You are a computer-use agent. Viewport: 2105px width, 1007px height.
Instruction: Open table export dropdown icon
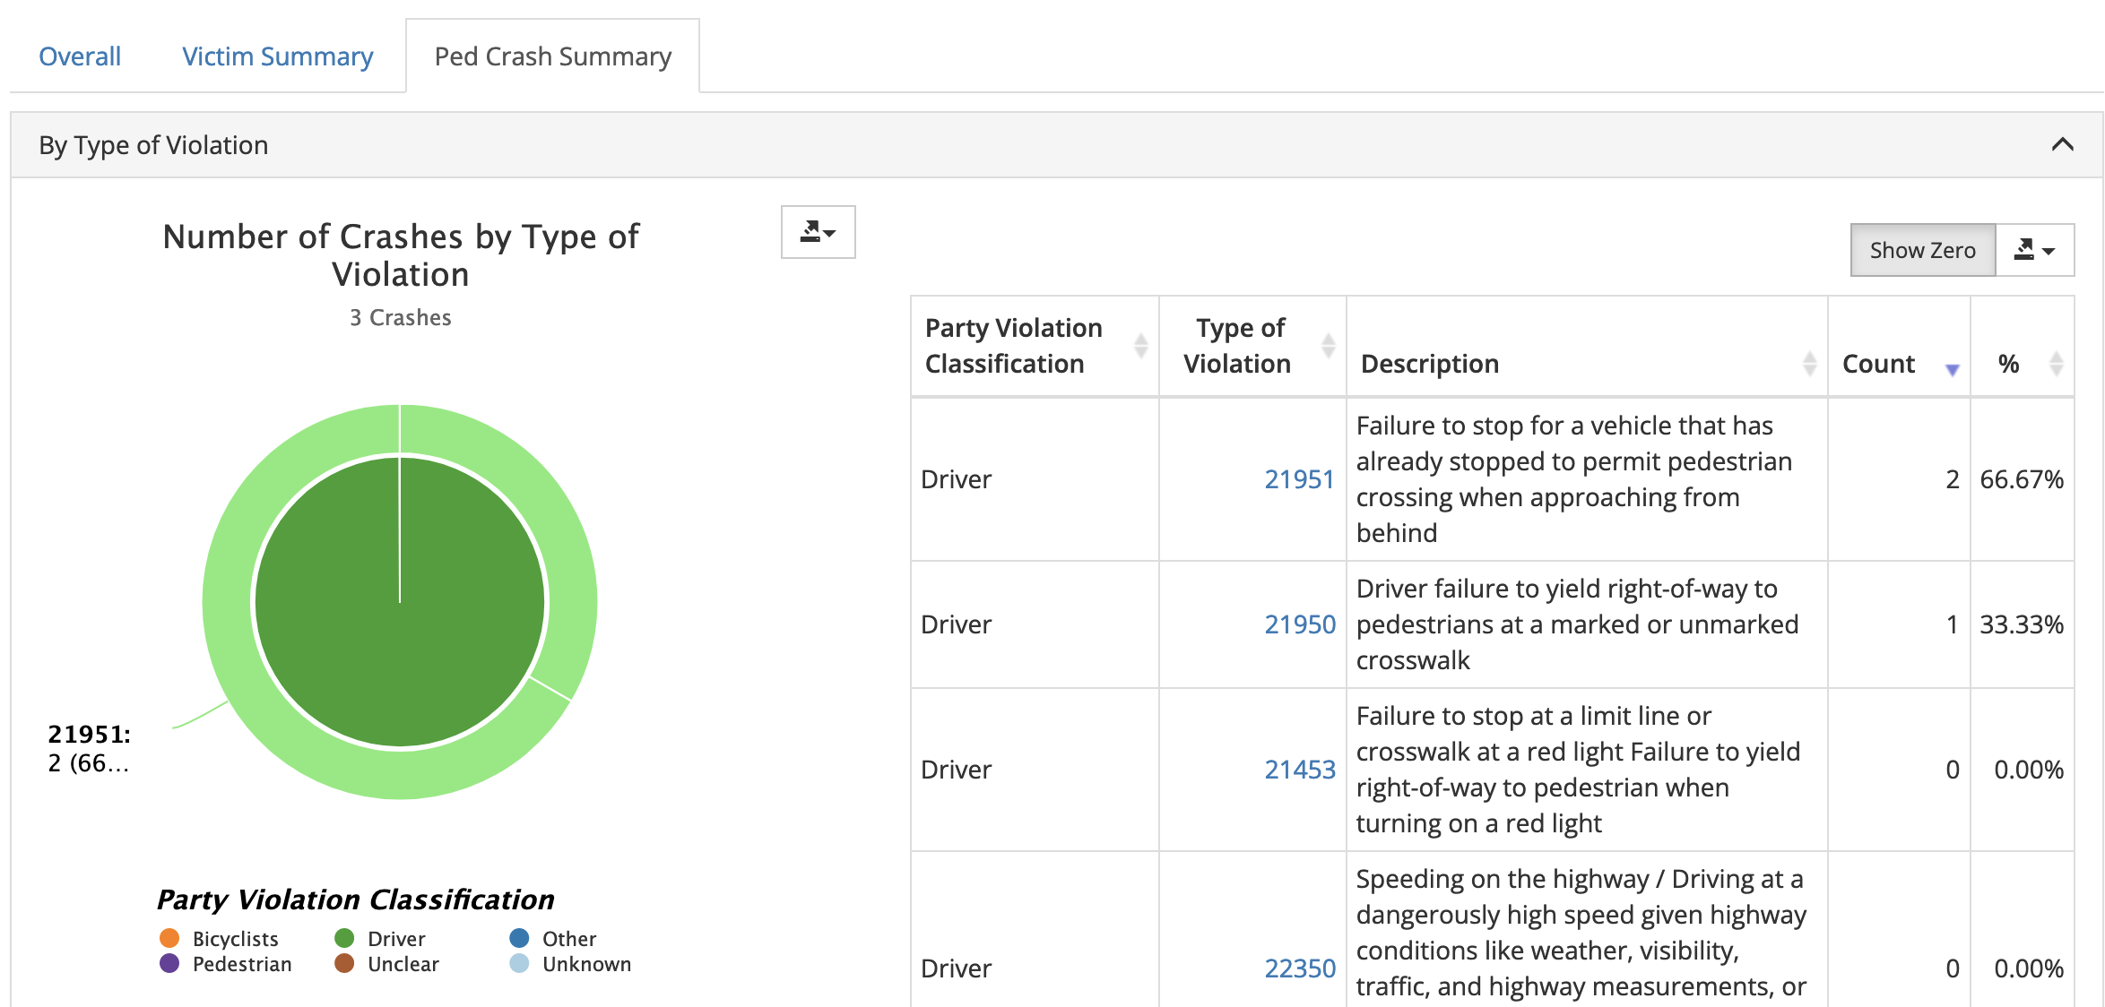2034,250
